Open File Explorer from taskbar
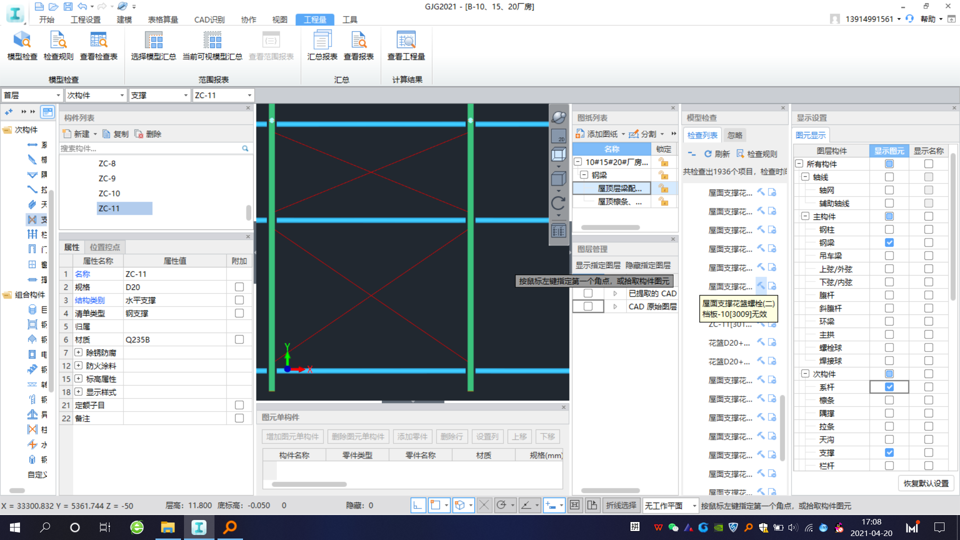 pyautogui.click(x=167, y=527)
